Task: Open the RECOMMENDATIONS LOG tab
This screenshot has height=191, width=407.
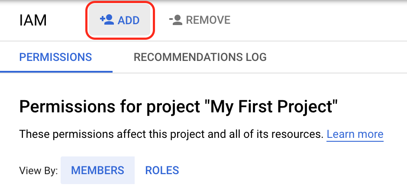Action: [200, 57]
